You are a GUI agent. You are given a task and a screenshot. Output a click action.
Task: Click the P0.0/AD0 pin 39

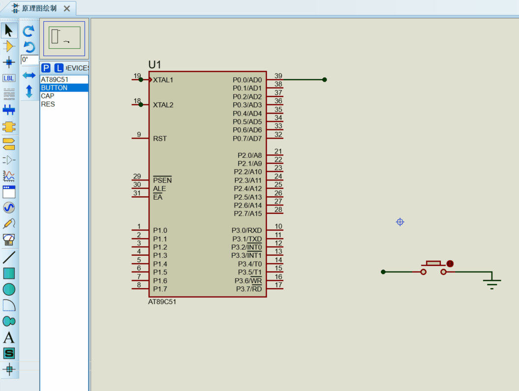click(x=275, y=79)
